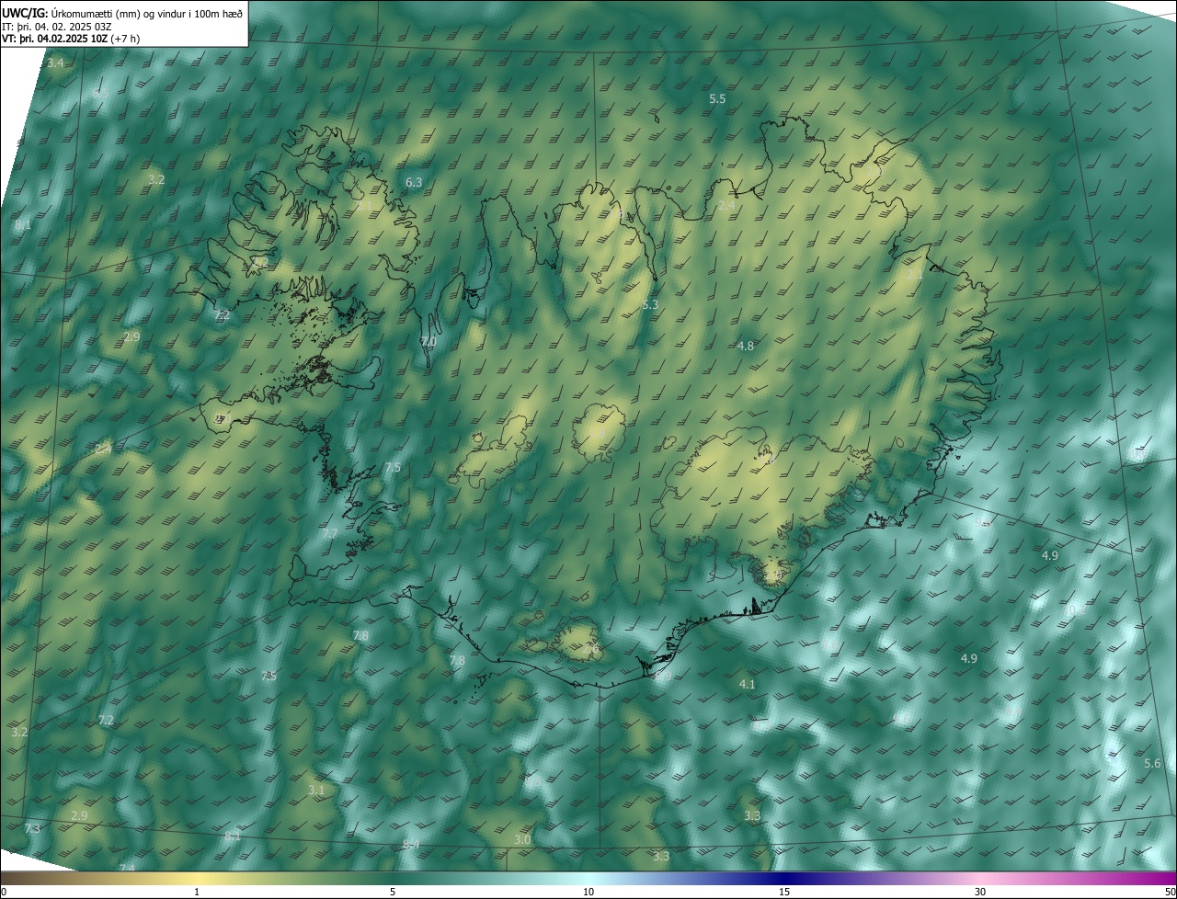Image resolution: width=1177 pixels, height=899 pixels.
Task: Click the 2.2 value on the map
Action: pyautogui.click(x=260, y=263)
